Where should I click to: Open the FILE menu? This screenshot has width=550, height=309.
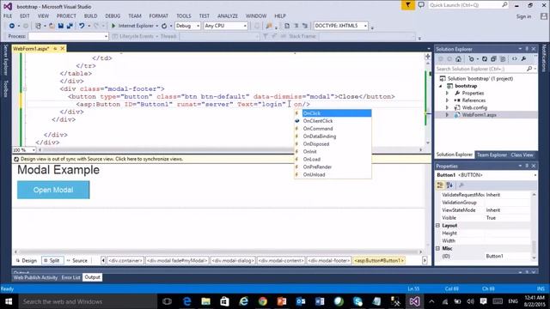(8, 15)
